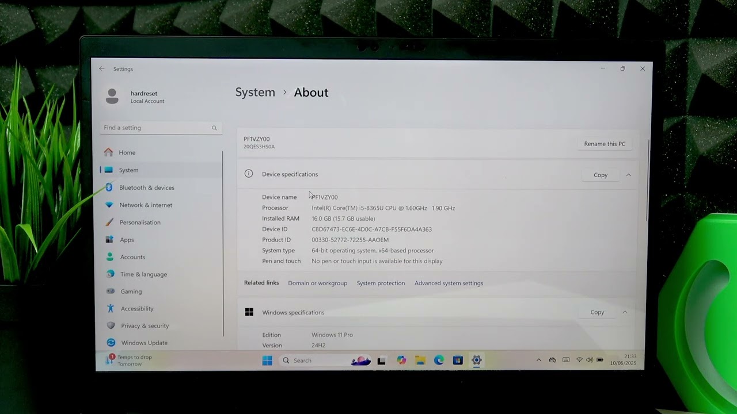Click the Privacy & security shield icon

click(111, 325)
